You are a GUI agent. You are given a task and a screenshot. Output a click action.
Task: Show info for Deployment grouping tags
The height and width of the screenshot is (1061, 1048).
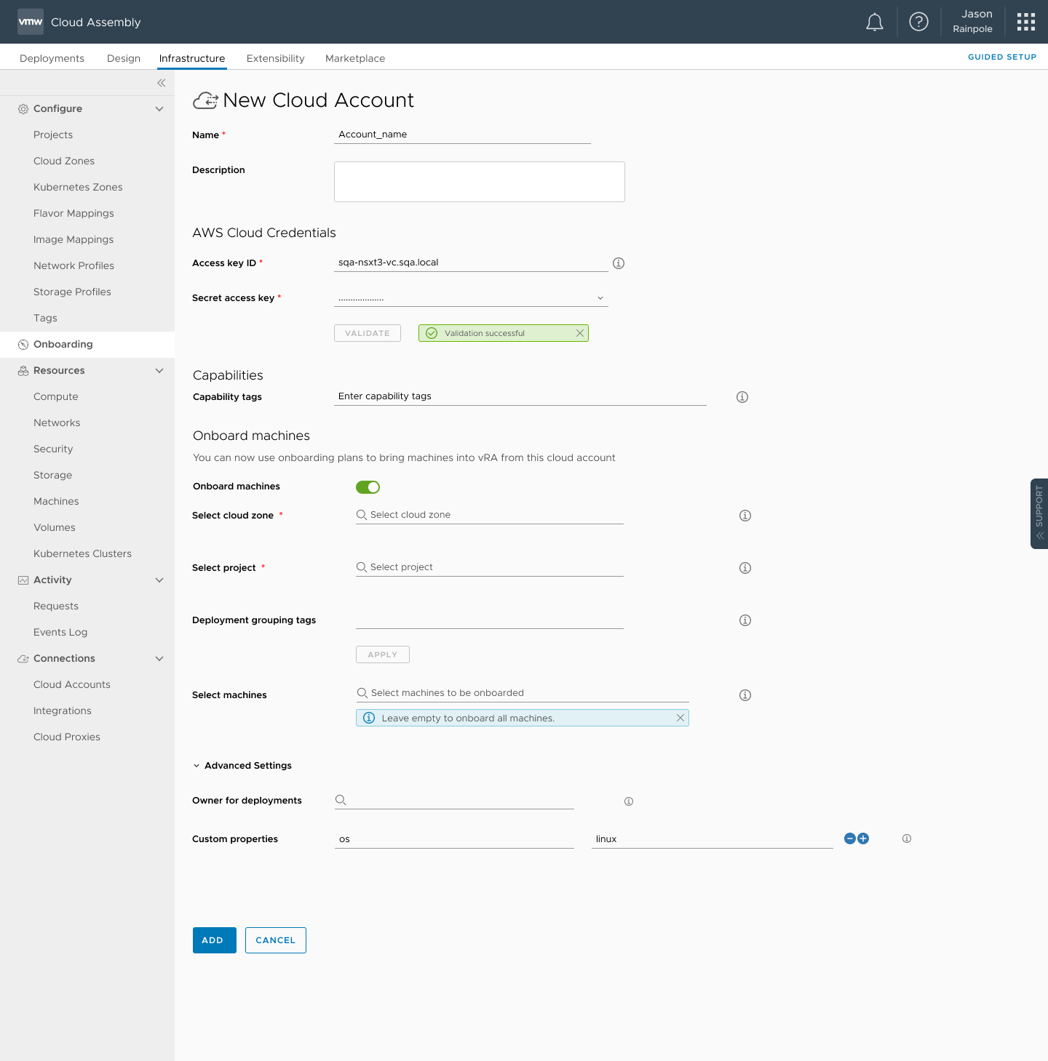(x=745, y=620)
